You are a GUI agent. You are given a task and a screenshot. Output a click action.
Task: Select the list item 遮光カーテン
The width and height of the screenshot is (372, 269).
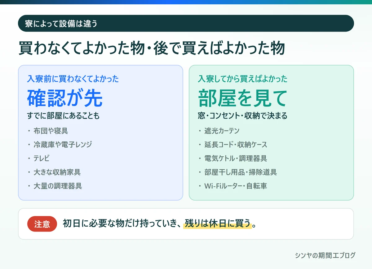pyautogui.click(x=222, y=131)
